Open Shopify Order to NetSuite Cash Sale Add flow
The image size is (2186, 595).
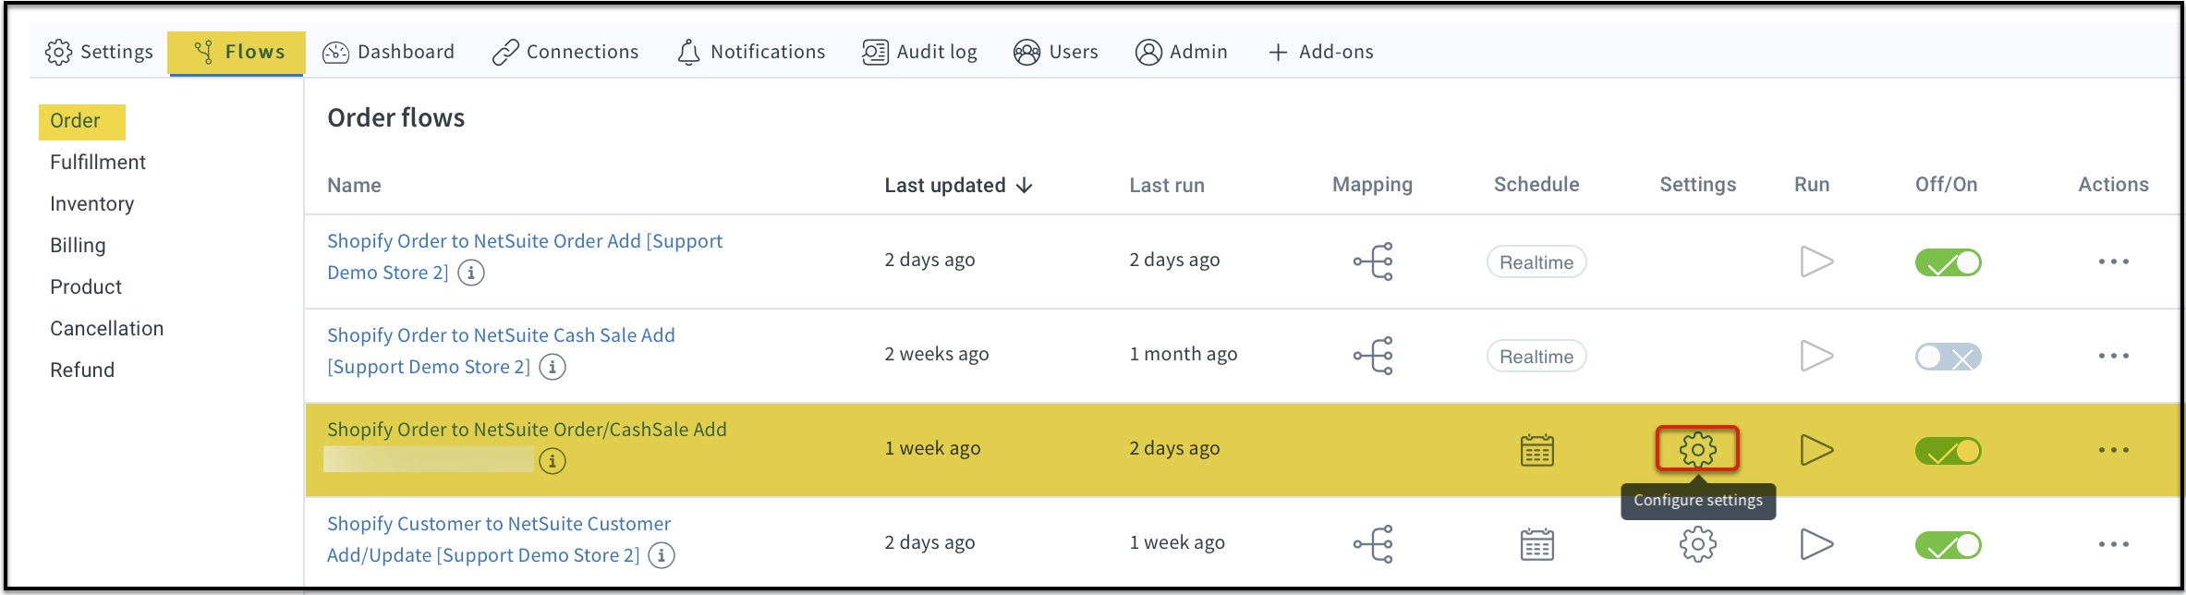[x=501, y=351]
